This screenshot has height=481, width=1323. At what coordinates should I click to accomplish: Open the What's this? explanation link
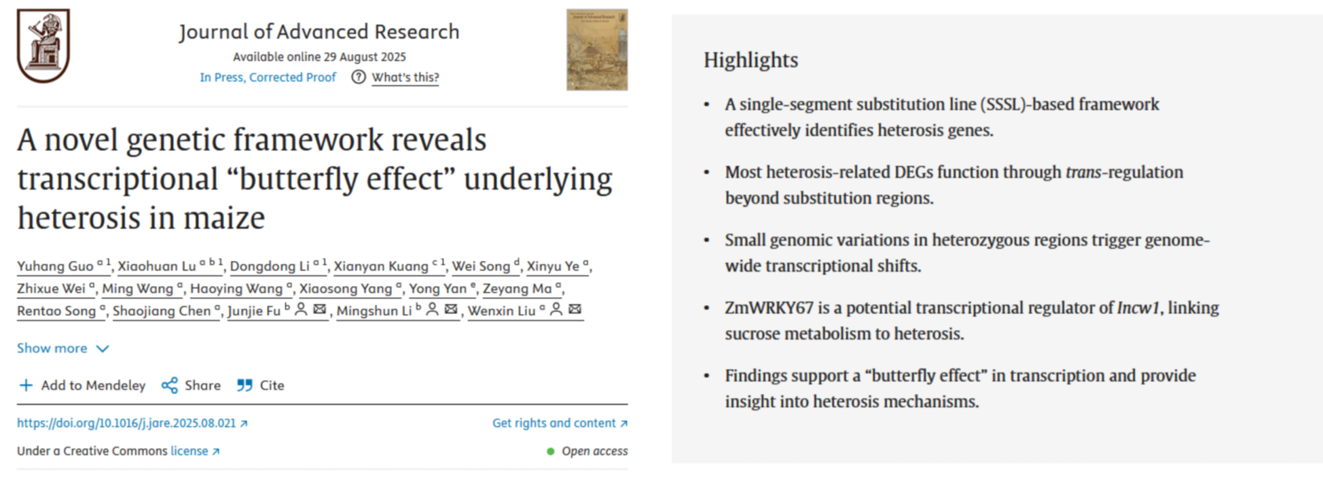(405, 77)
